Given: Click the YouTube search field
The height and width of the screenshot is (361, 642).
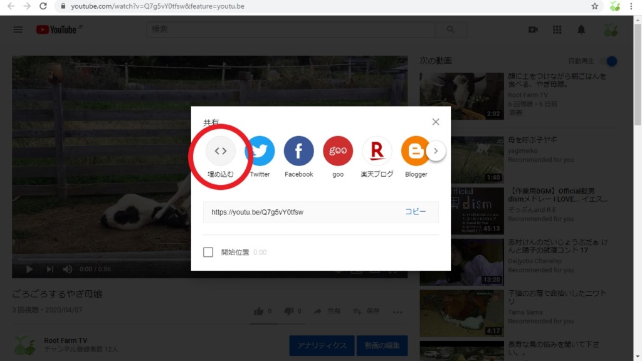Looking at the screenshot, I should pos(292,29).
